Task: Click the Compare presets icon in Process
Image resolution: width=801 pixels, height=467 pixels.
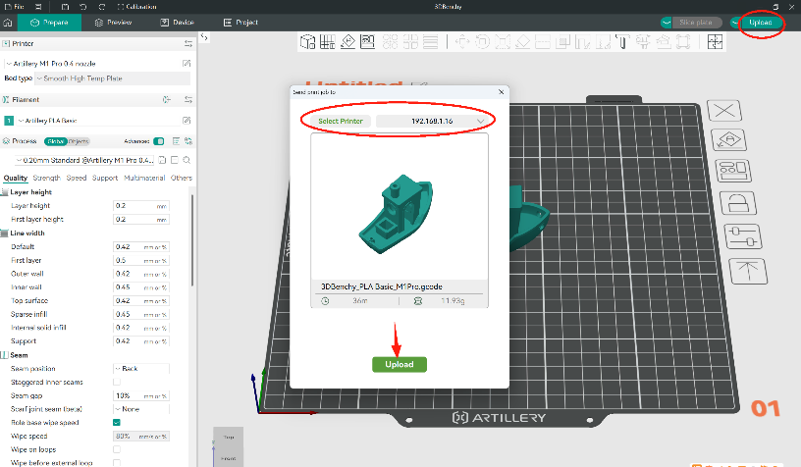Action: [188, 141]
